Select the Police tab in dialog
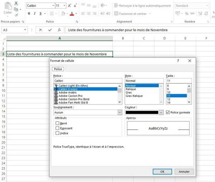This screenshot has width=215, height=182. pyautogui.click(x=58, y=69)
